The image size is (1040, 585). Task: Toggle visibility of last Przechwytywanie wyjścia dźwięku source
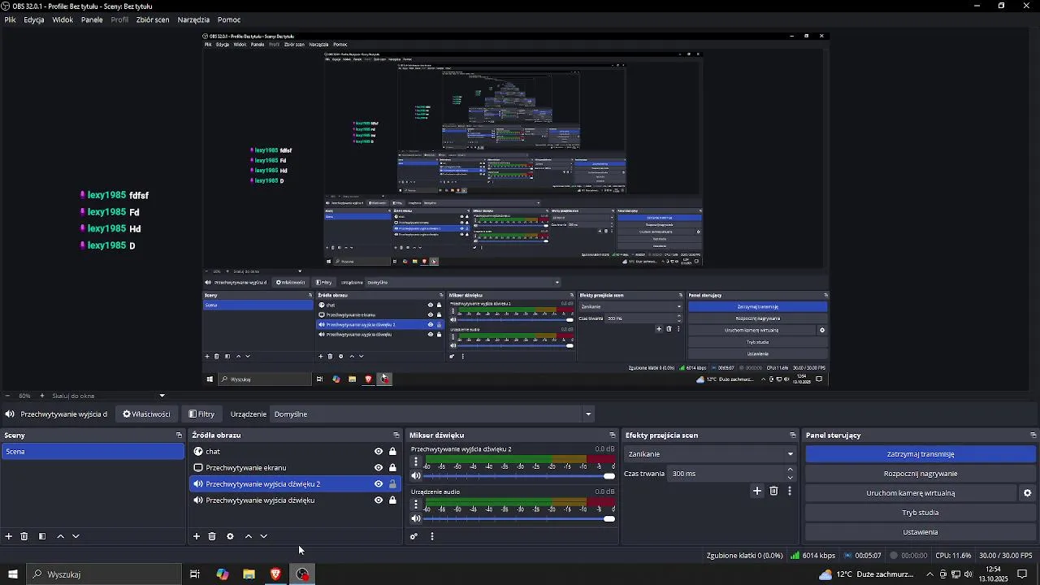(379, 500)
